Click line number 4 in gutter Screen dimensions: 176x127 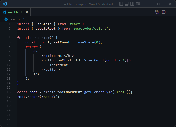click(10, 38)
